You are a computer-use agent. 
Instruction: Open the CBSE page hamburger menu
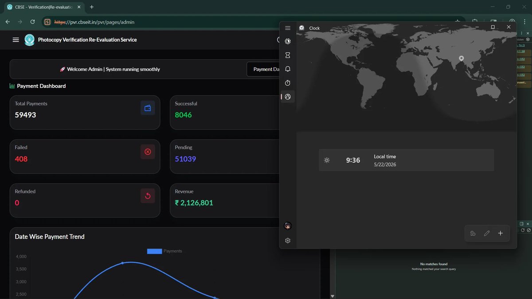(16, 40)
